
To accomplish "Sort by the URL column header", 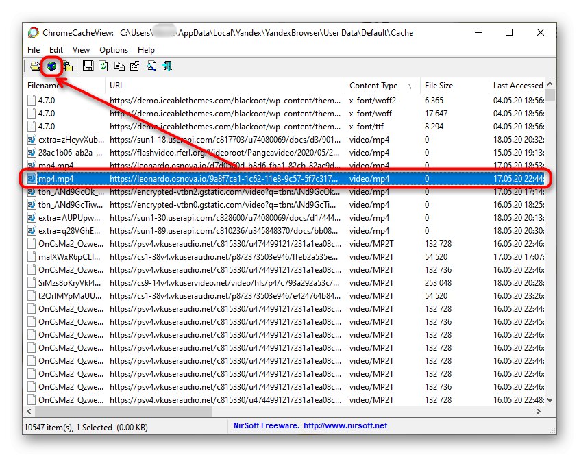I will 225,85.
